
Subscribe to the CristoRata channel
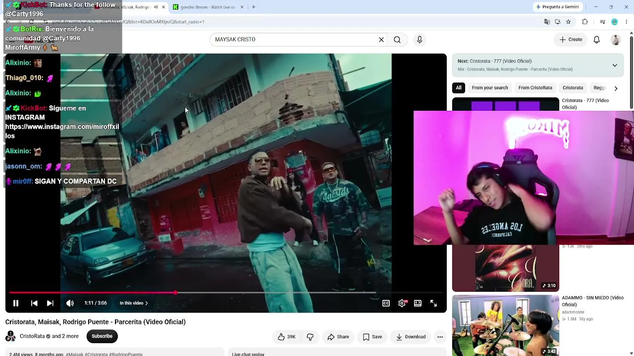[102, 336]
